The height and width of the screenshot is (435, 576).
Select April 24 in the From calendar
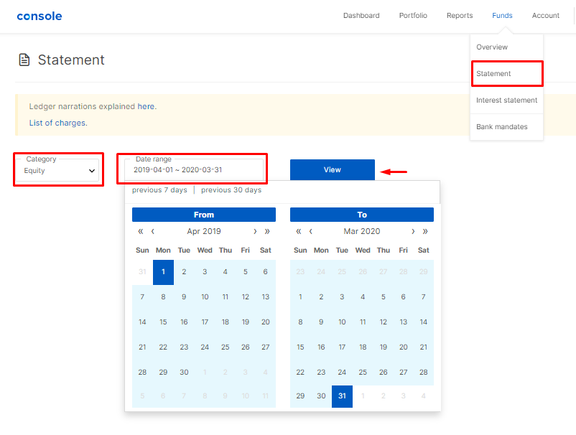[205, 347]
